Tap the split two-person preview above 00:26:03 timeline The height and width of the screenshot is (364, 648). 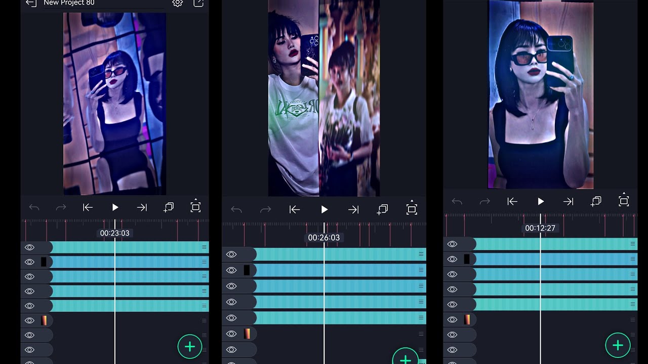click(x=324, y=98)
